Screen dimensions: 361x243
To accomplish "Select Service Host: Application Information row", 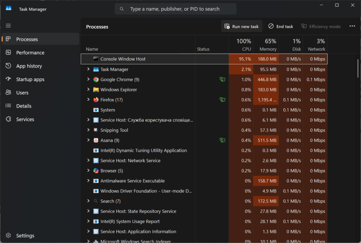I will coord(204,232).
